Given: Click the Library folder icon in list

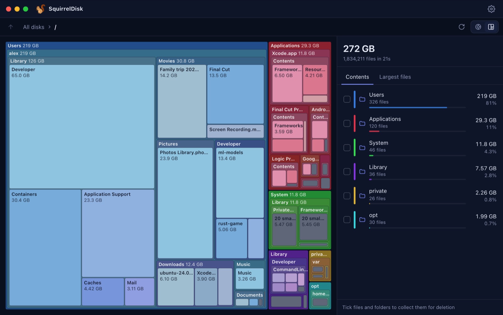Looking at the screenshot, I should point(362,171).
